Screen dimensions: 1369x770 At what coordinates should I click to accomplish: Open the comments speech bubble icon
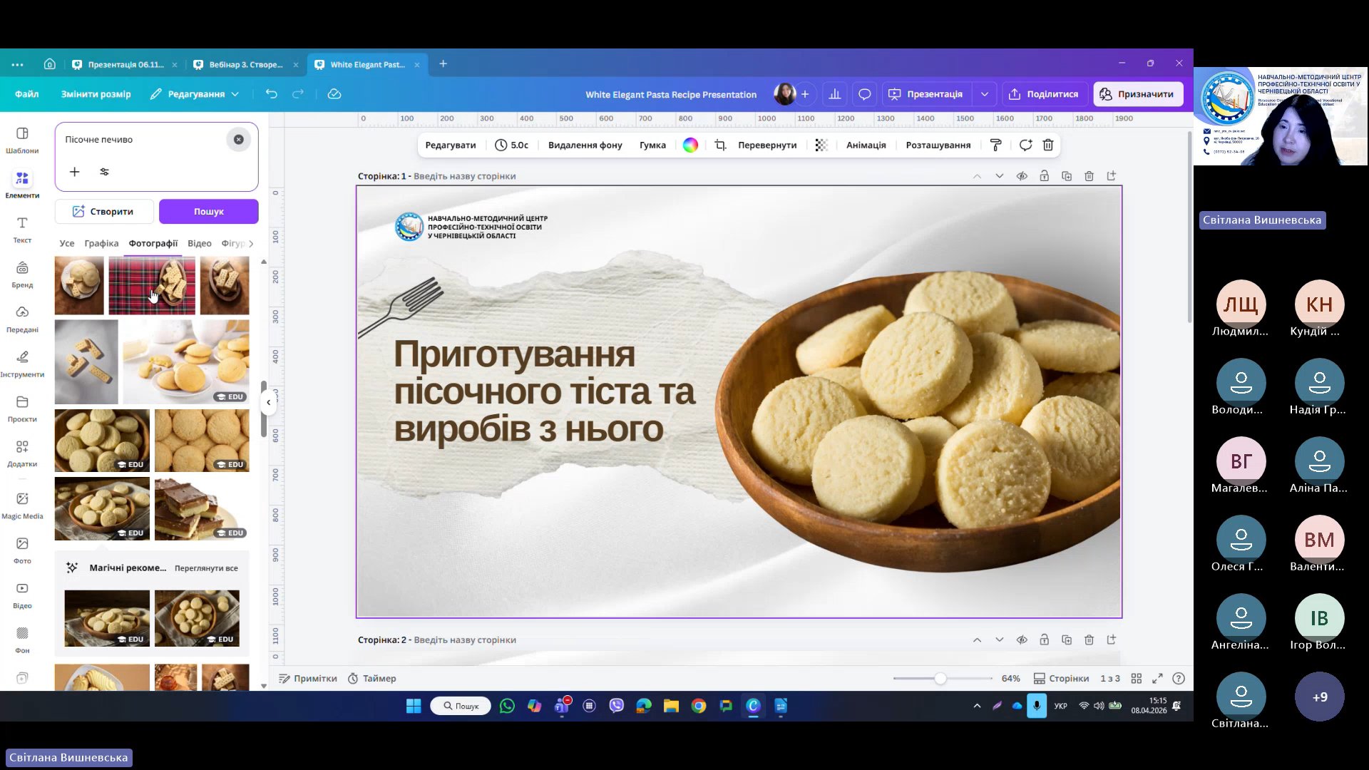click(x=864, y=94)
